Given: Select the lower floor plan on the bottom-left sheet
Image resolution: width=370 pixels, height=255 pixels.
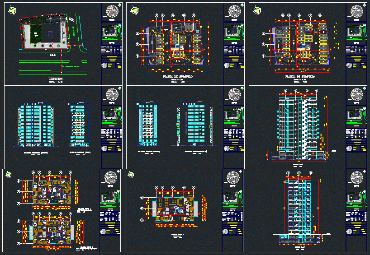Looking at the screenshot, I should [x=51, y=229].
